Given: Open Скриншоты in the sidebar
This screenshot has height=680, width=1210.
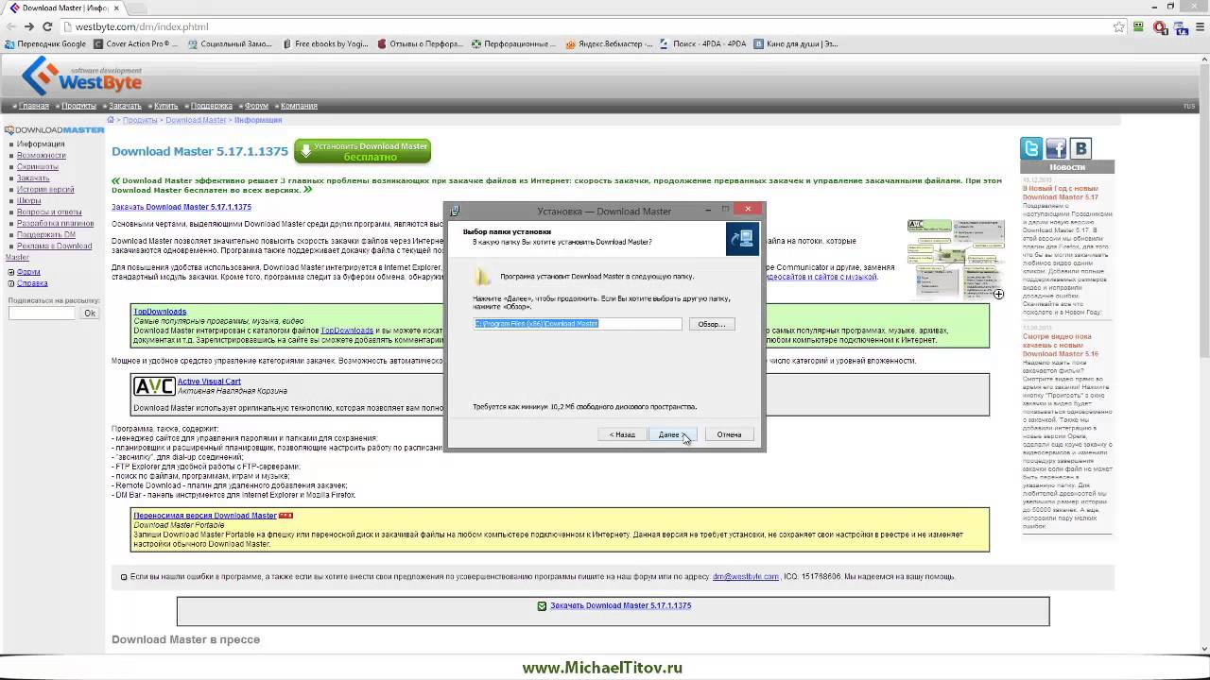Looking at the screenshot, I should 37,167.
